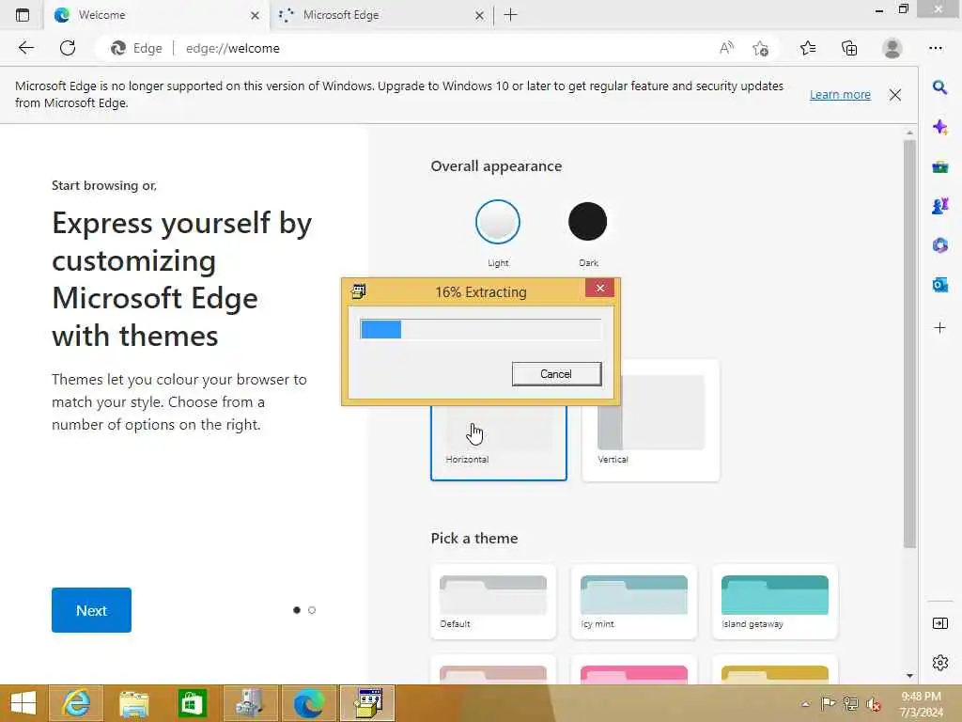Open File Explorer from taskbar
The height and width of the screenshot is (722, 962).
click(133, 703)
